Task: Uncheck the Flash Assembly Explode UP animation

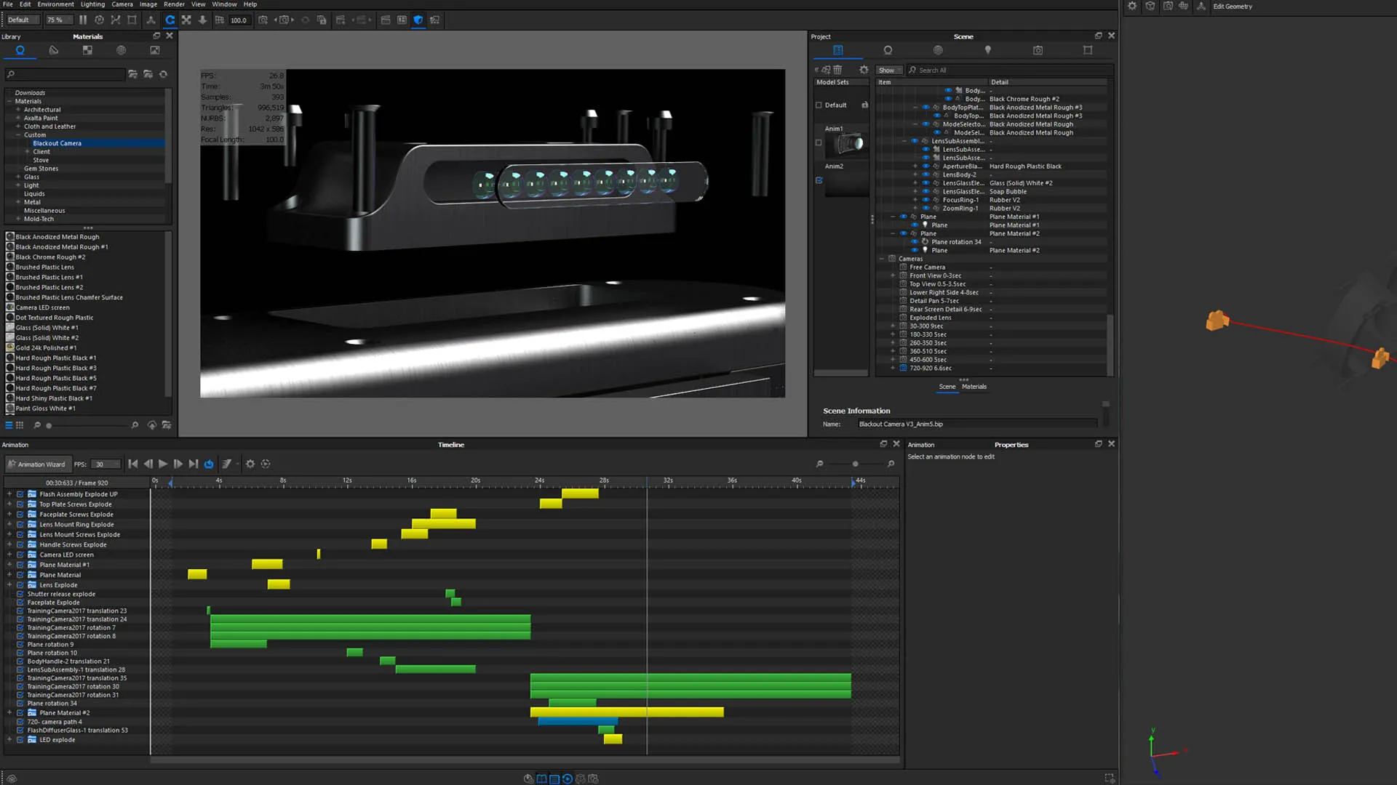Action: 20,494
